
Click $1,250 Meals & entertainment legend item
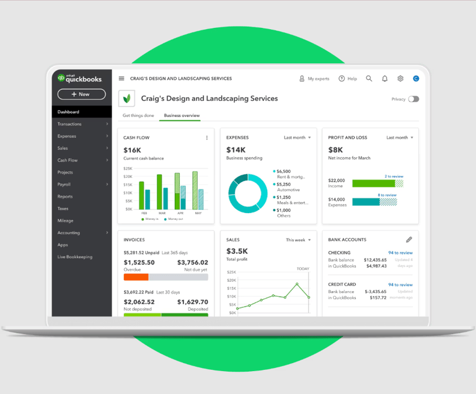pyautogui.click(x=290, y=199)
